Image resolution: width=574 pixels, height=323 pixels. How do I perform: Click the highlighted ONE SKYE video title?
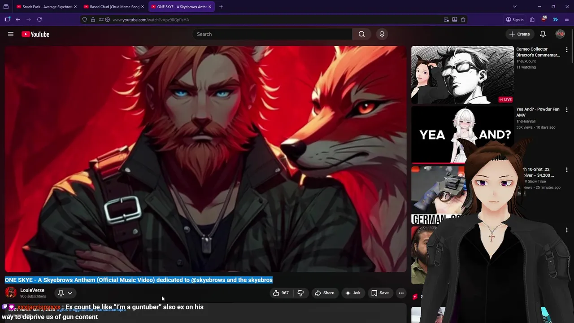pyautogui.click(x=139, y=280)
